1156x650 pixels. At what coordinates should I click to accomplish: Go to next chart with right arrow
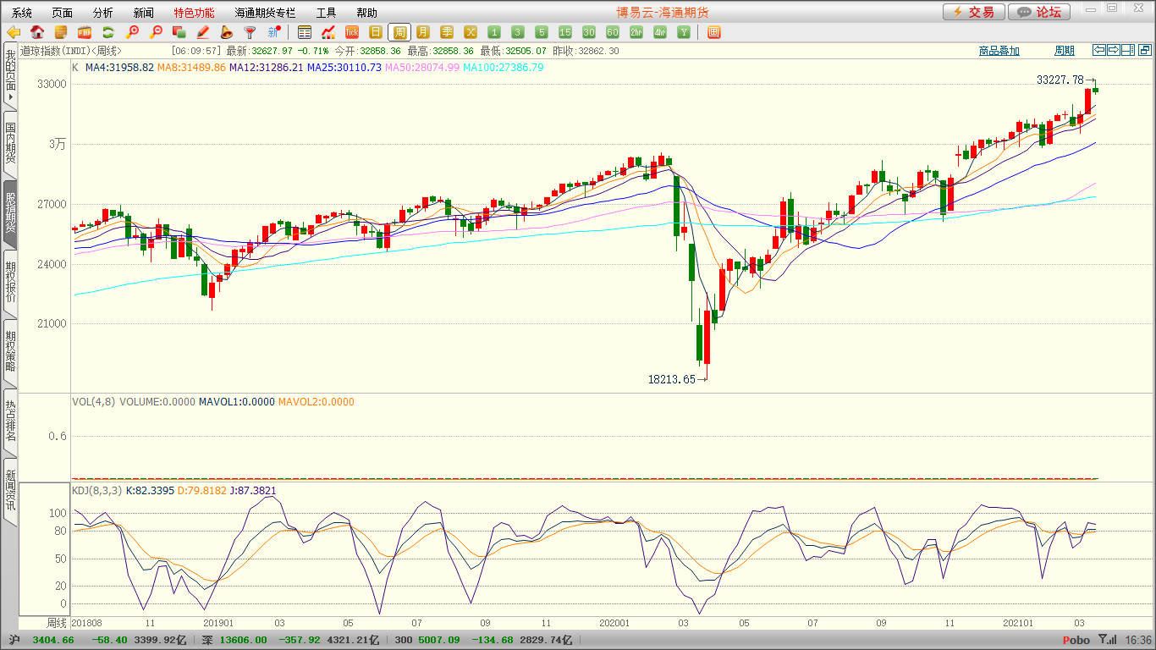[1113, 50]
